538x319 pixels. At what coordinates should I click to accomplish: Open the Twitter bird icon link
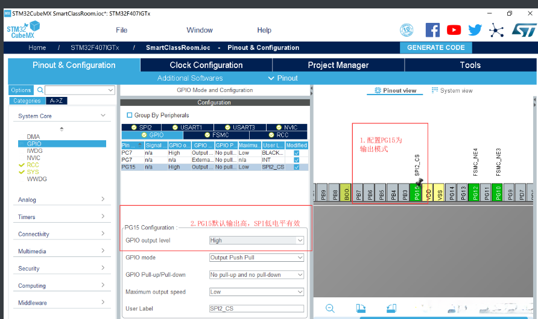point(475,30)
